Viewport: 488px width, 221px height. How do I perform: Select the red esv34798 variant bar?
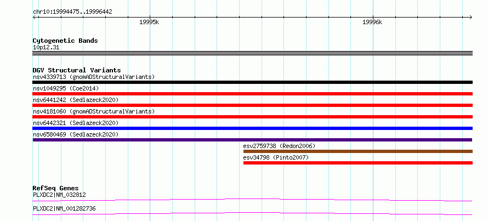pyautogui.click(x=358, y=163)
